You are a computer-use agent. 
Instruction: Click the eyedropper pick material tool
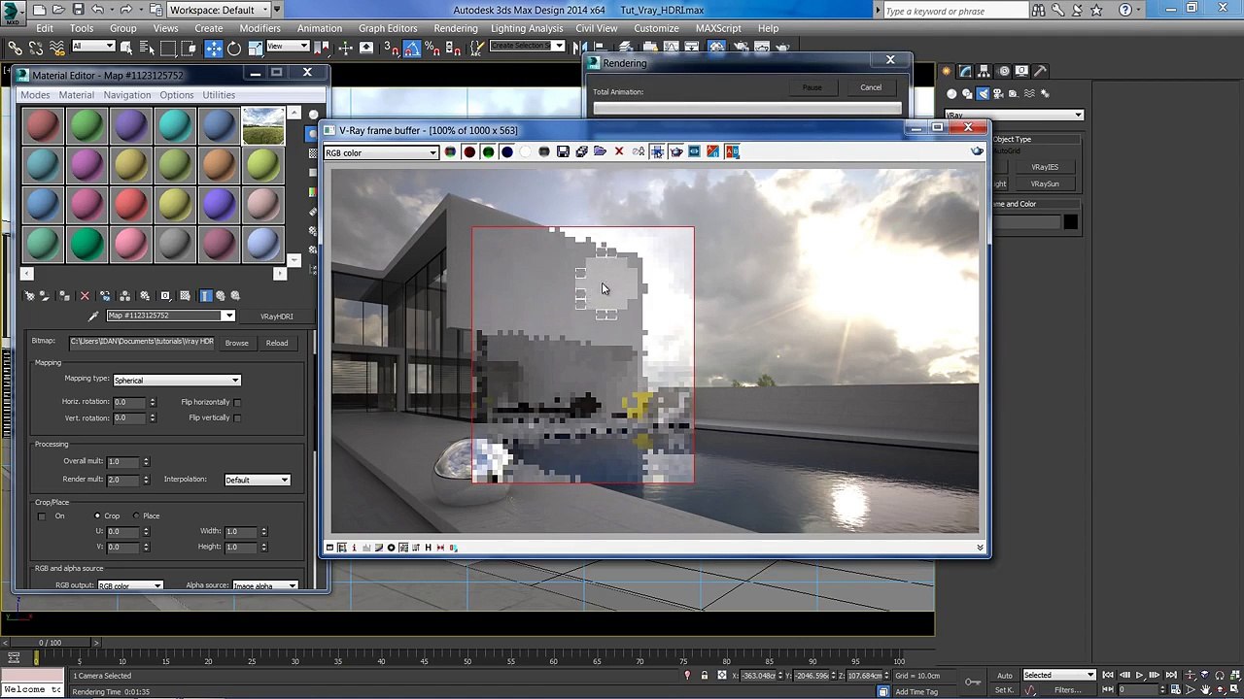pyautogui.click(x=93, y=316)
